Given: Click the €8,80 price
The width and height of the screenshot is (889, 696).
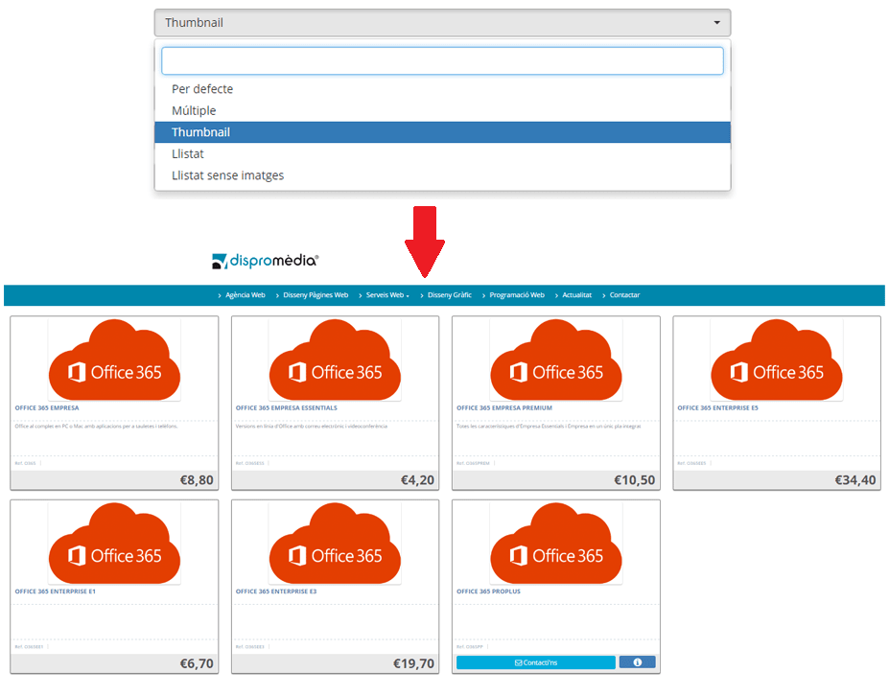Looking at the screenshot, I should (x=197, y=480).
